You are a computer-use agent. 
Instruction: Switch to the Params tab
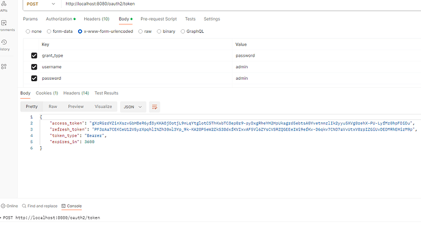coord(31,19)
